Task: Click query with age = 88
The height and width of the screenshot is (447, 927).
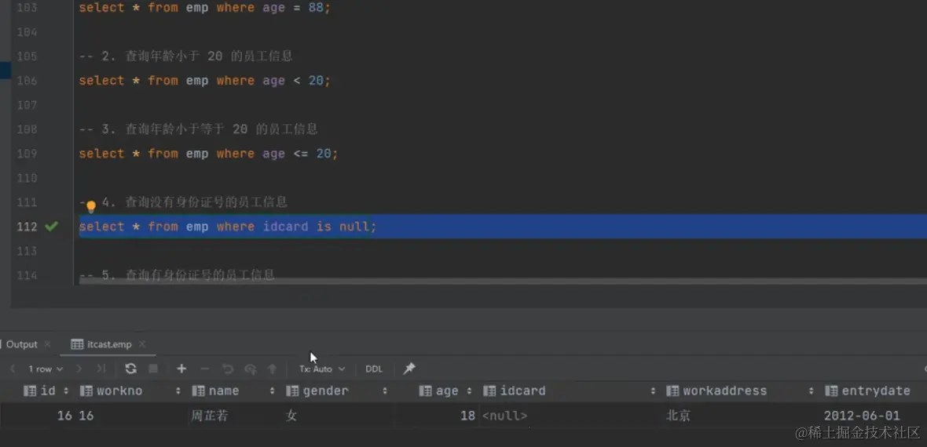Action: tap(204, 8)
